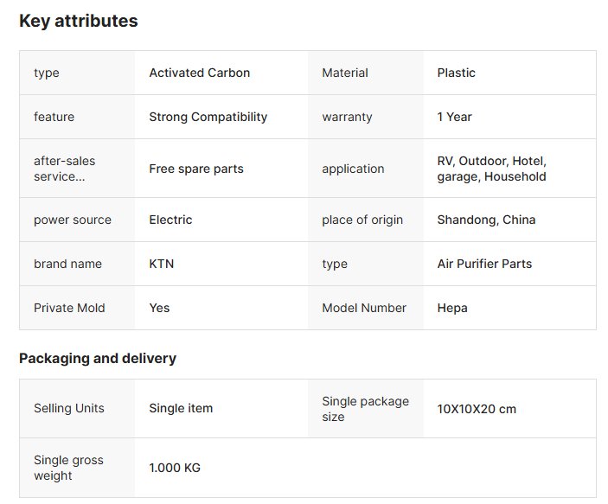Select the Plastic material value
The image size is (608, 504).
coord(456,73)
